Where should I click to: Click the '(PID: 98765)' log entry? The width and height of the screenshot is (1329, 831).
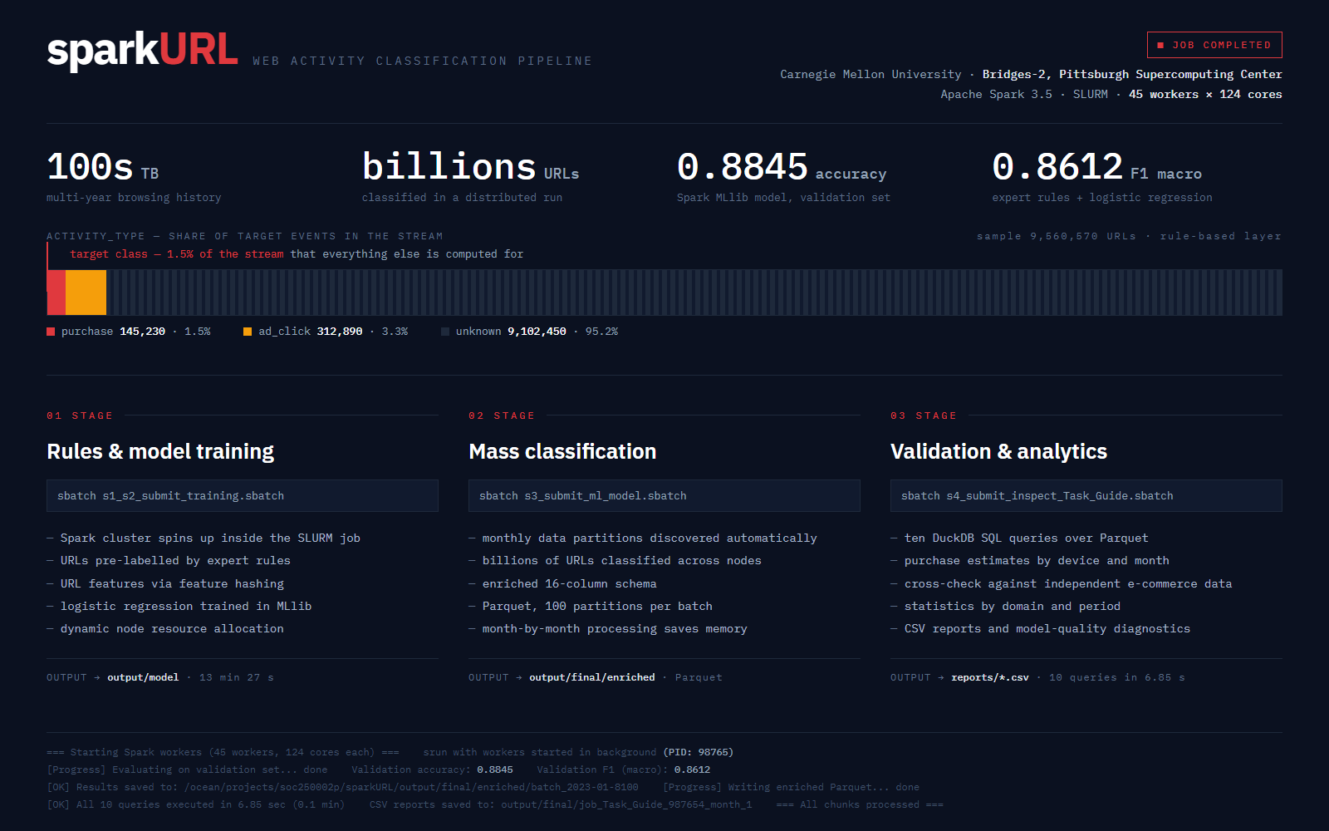click(698, 753)
